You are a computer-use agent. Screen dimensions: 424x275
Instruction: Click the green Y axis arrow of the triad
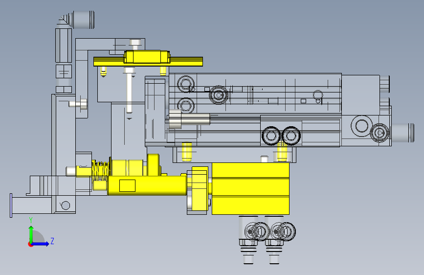[31, 234]
